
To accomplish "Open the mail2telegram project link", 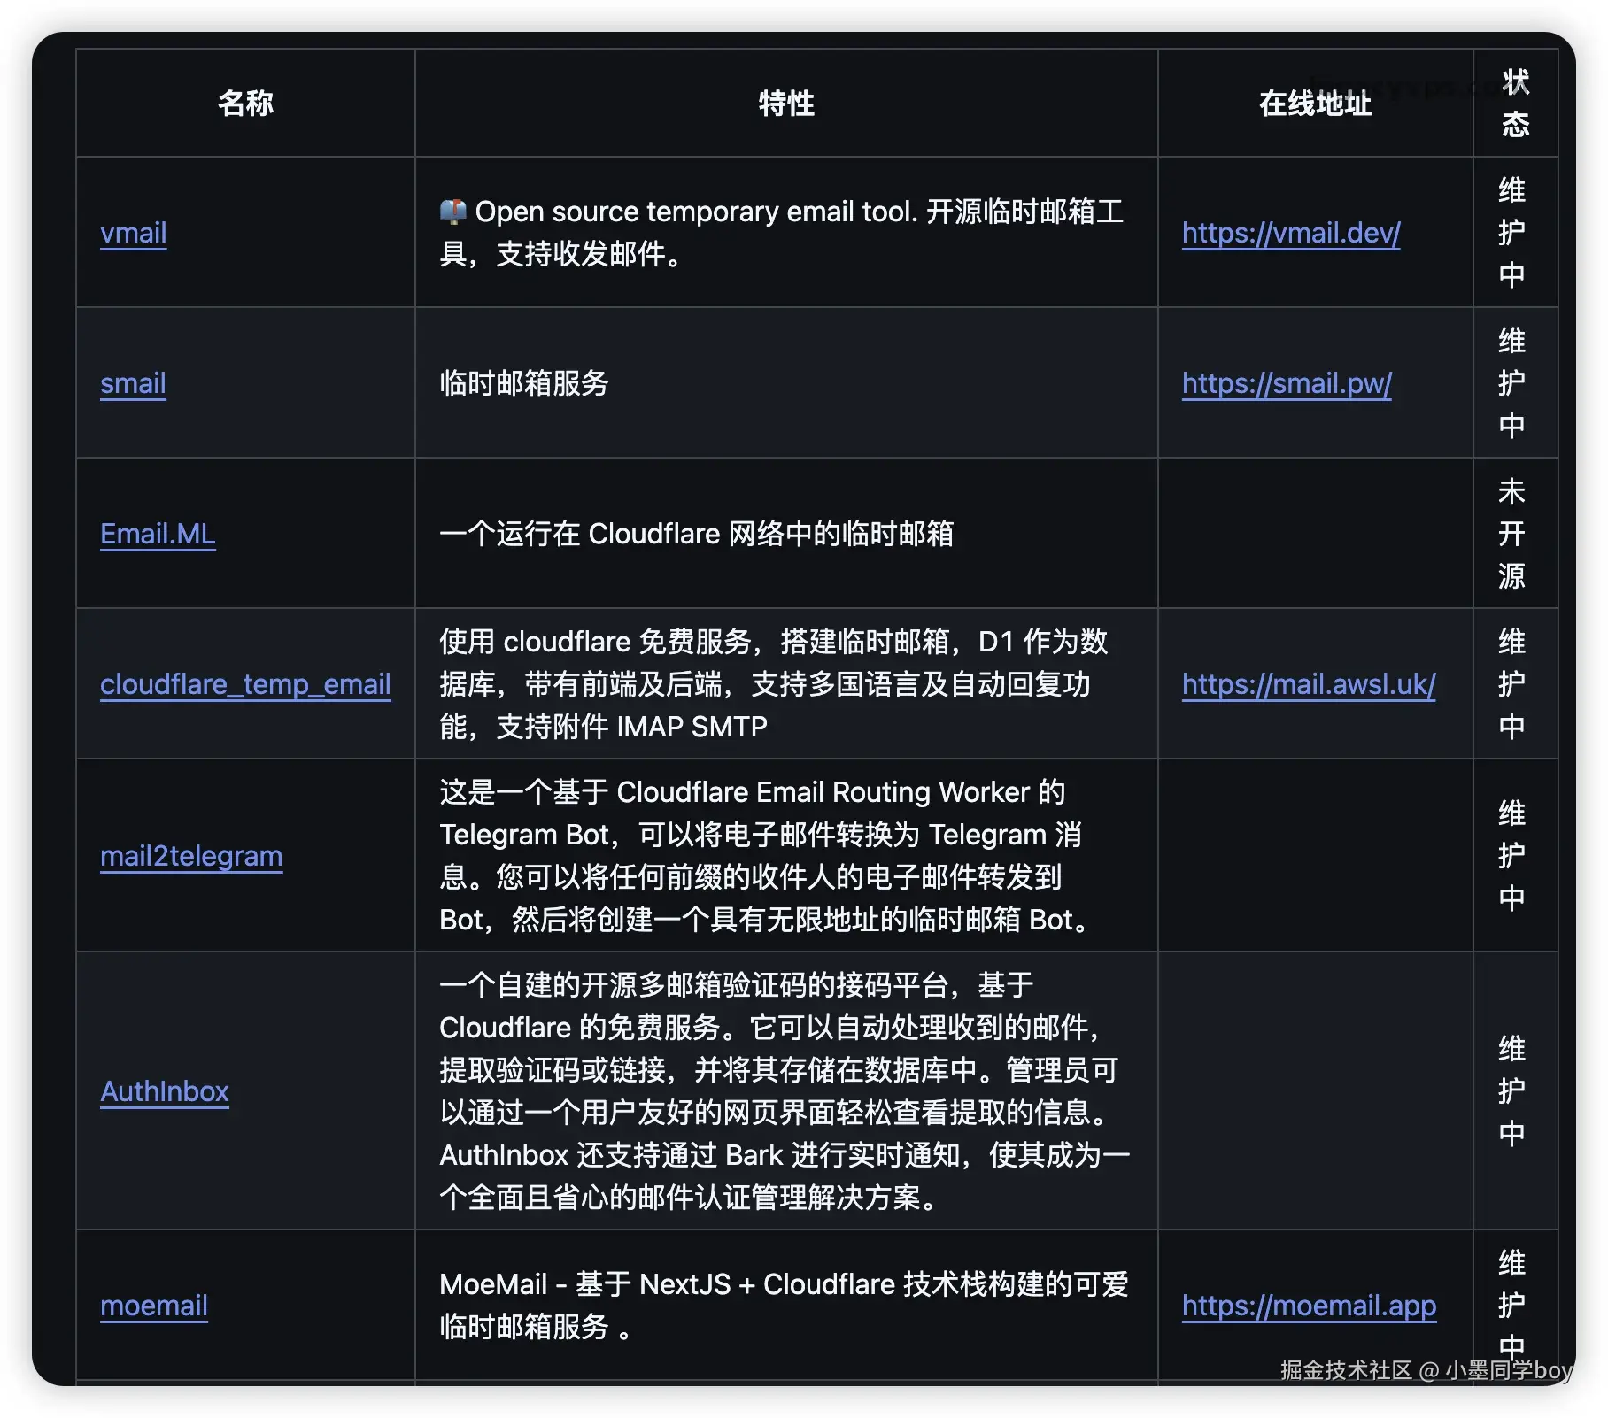I will point(191,856).
